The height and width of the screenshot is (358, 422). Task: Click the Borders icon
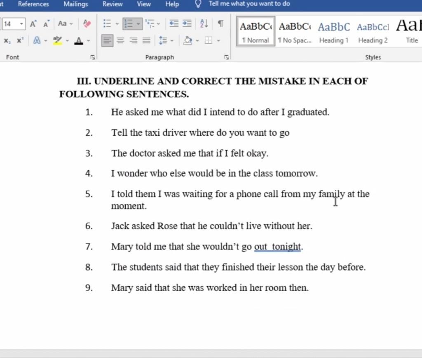[x=208, y=41]
